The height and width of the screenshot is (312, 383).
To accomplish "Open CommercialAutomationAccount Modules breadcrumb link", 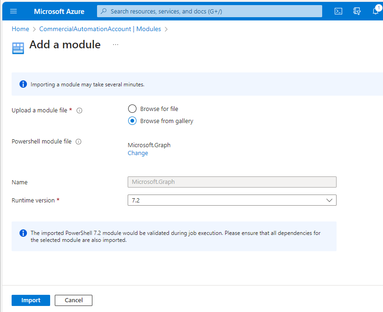I will 100,29.
